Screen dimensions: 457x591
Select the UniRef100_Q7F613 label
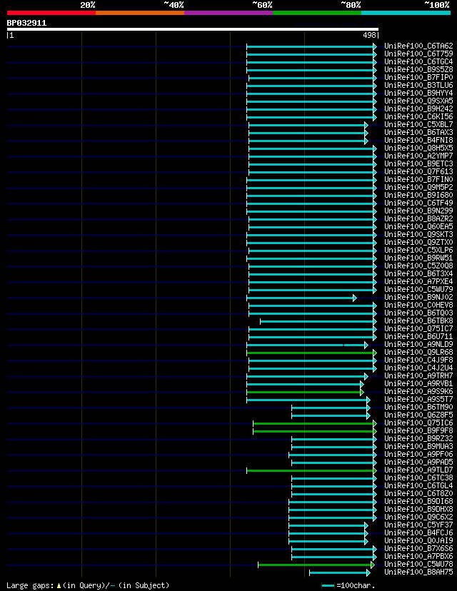coord(418,171)
